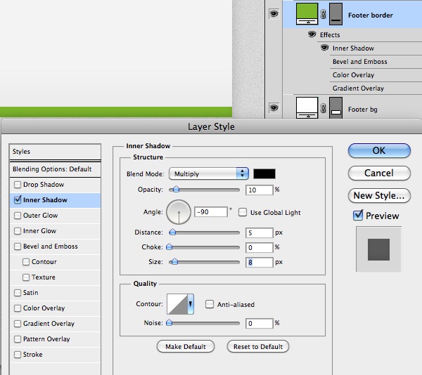Click the link icon on Footer border layer
This screenshot has width=422, height=375.
pyautogui.click(x=324, y=14)
